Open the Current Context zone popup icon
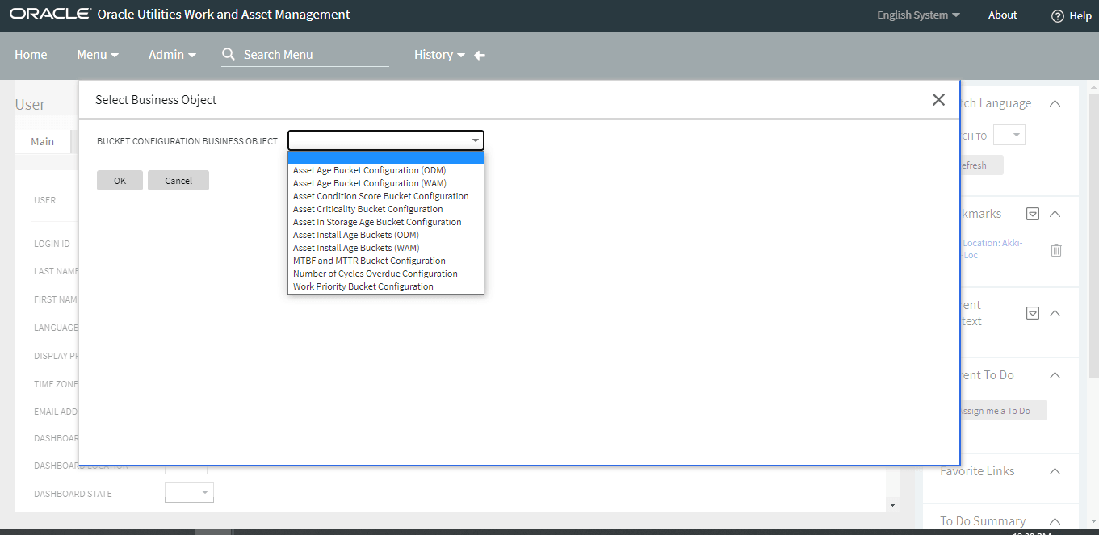The image size is (1099, 535). (1032, 312)
